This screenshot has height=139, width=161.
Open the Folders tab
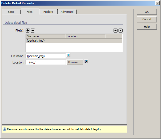pos(48,12)
